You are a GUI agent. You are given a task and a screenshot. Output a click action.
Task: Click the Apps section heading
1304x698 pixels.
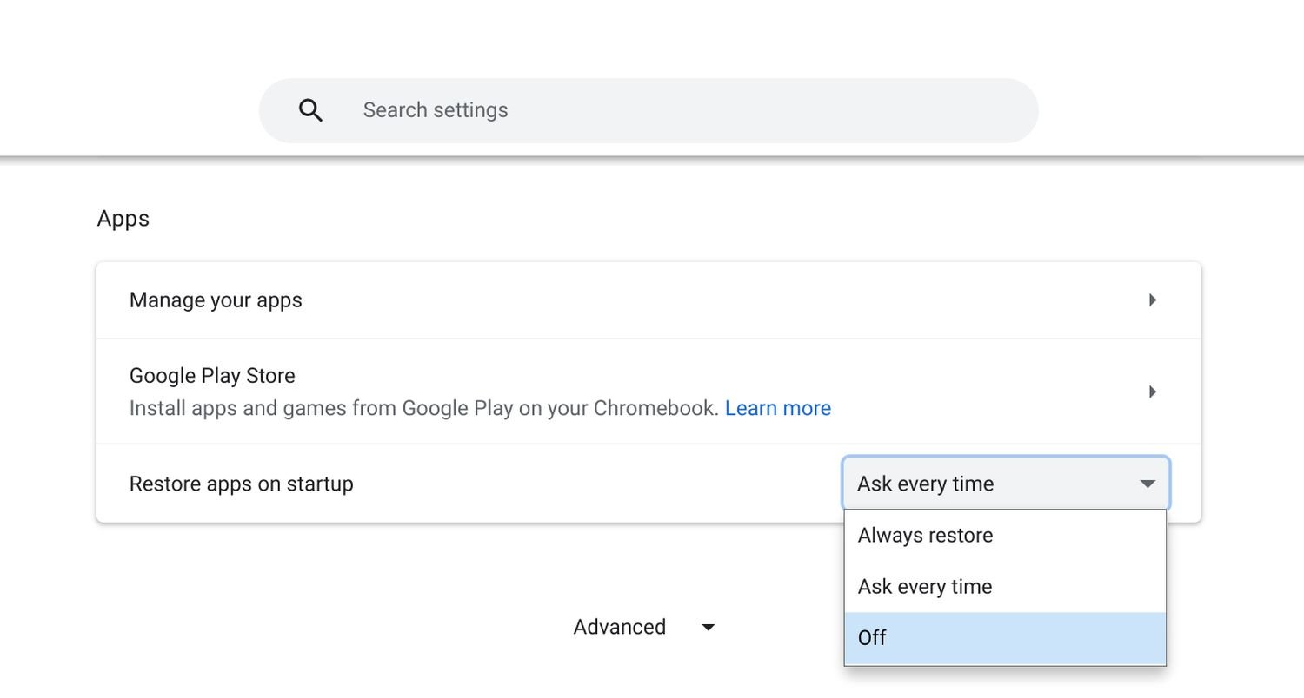click(x=123, y=219)
